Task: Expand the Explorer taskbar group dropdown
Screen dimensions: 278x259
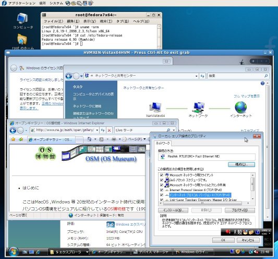Action: click(87, 252)
